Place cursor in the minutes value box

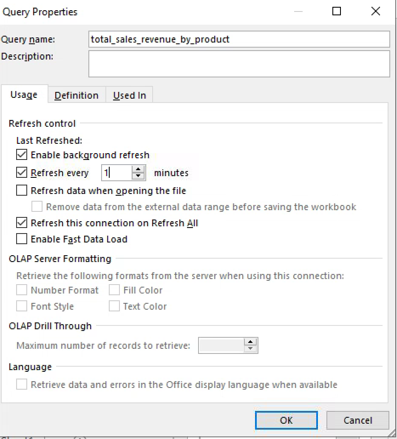(119, 172)
